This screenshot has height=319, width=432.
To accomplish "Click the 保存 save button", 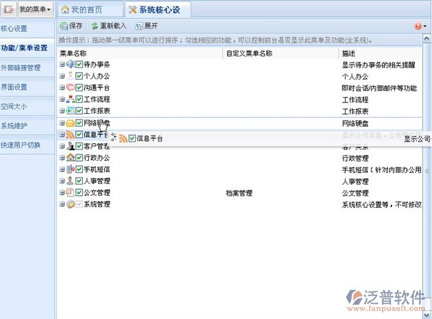I will click(72, 26).
